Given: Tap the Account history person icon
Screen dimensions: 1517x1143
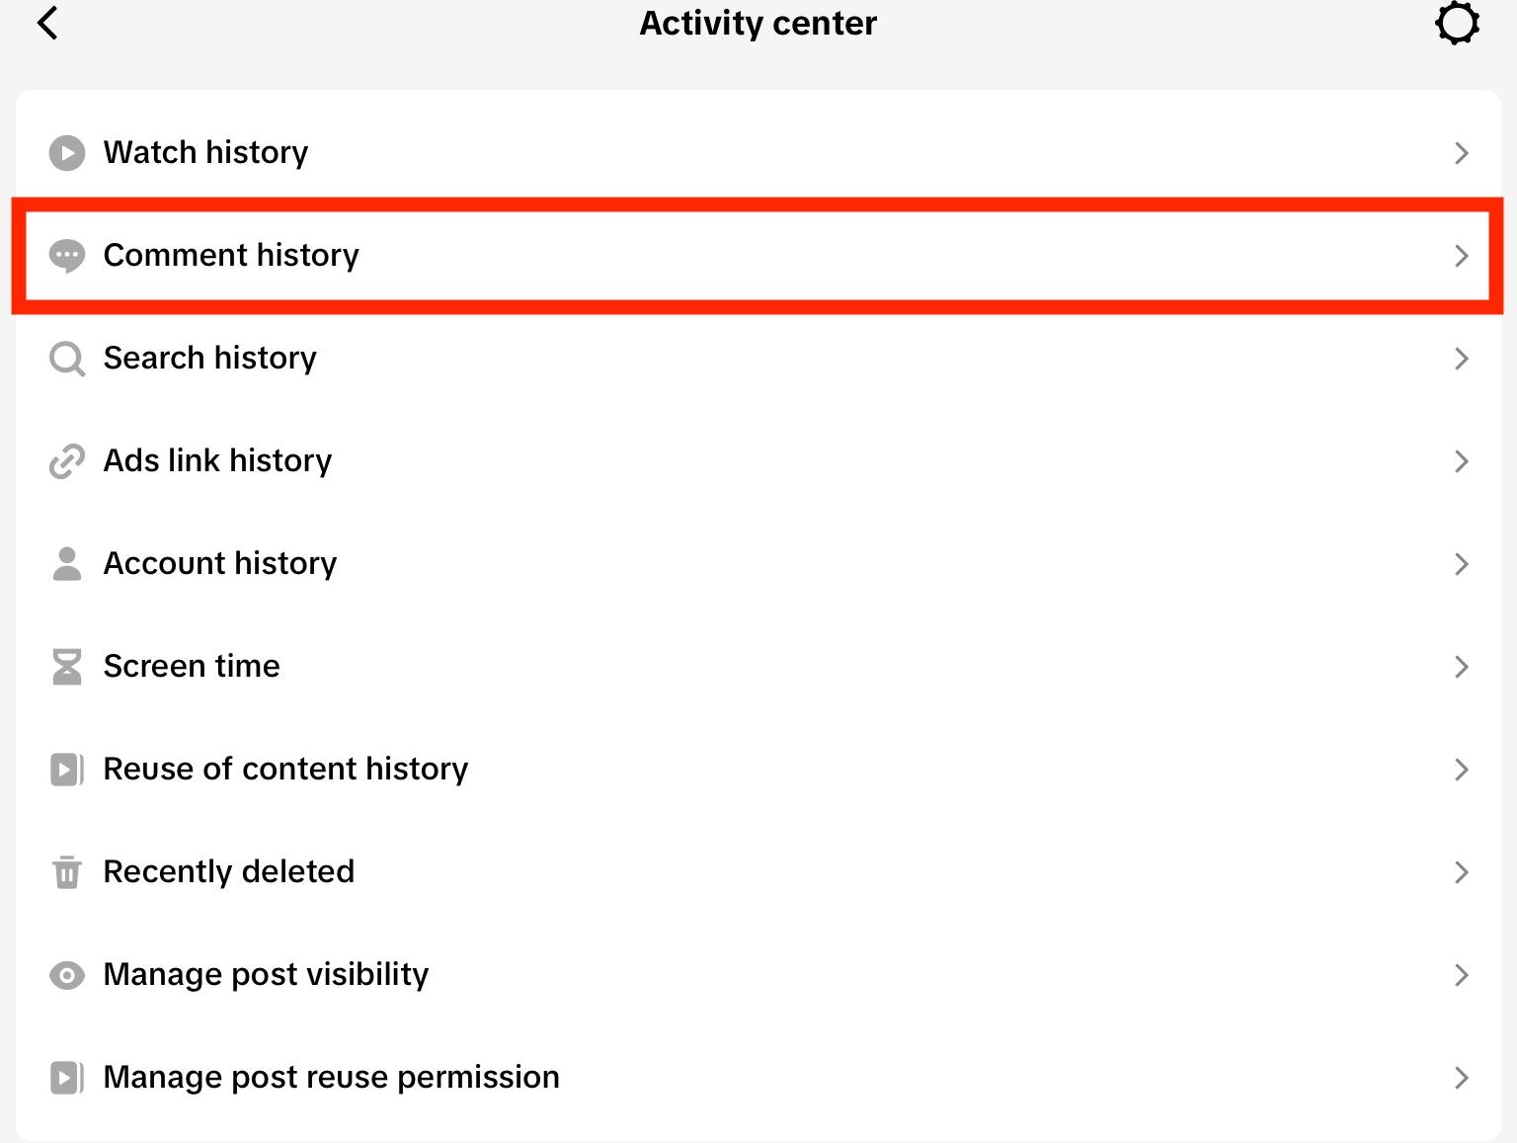Looking at the screenshot, I should point(67,564).
